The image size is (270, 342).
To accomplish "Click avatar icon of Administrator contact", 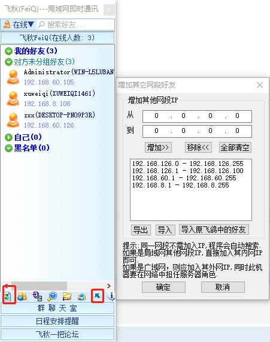I will coord(13,77).
